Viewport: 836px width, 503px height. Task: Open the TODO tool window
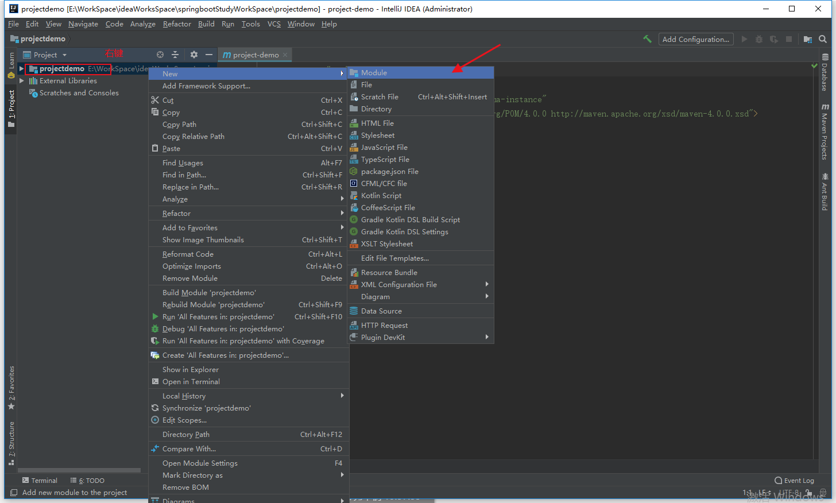(87, 481)
